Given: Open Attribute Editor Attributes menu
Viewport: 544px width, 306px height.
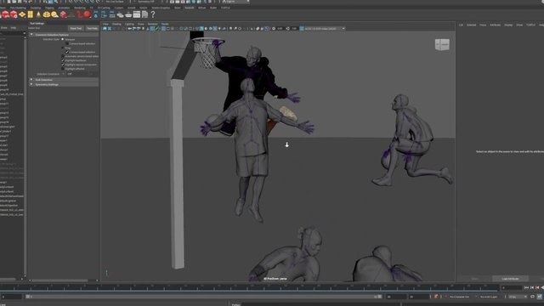Looking at the screenshot, I should tap(495, 25).
